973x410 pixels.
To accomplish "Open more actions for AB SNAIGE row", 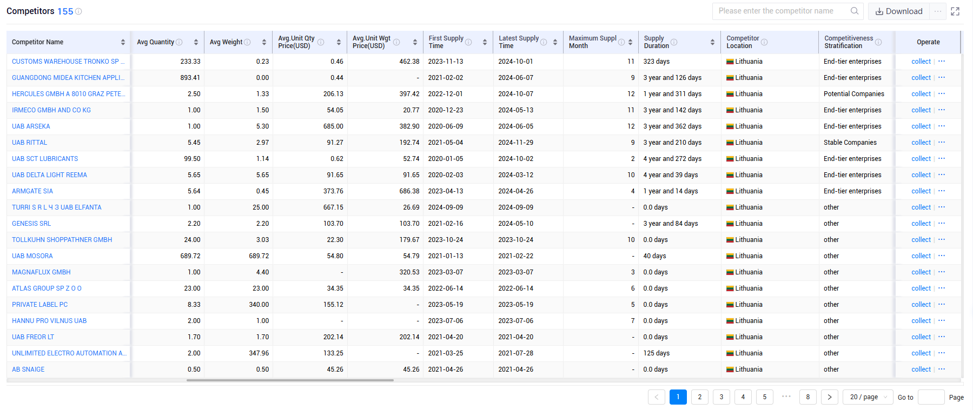I will 942,369.
